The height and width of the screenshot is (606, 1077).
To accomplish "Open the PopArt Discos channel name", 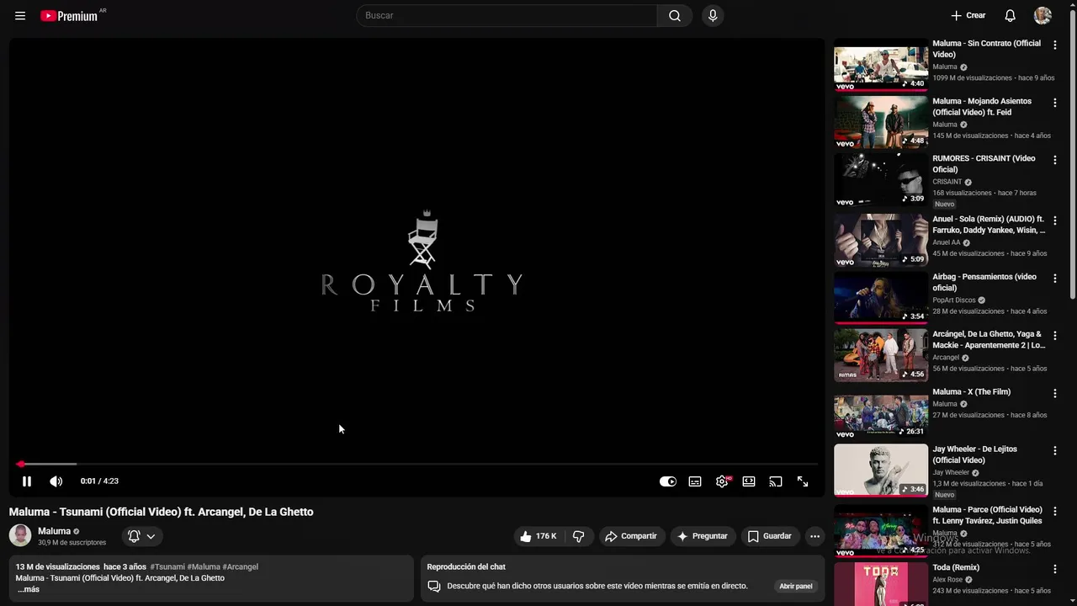I will 954,300.
